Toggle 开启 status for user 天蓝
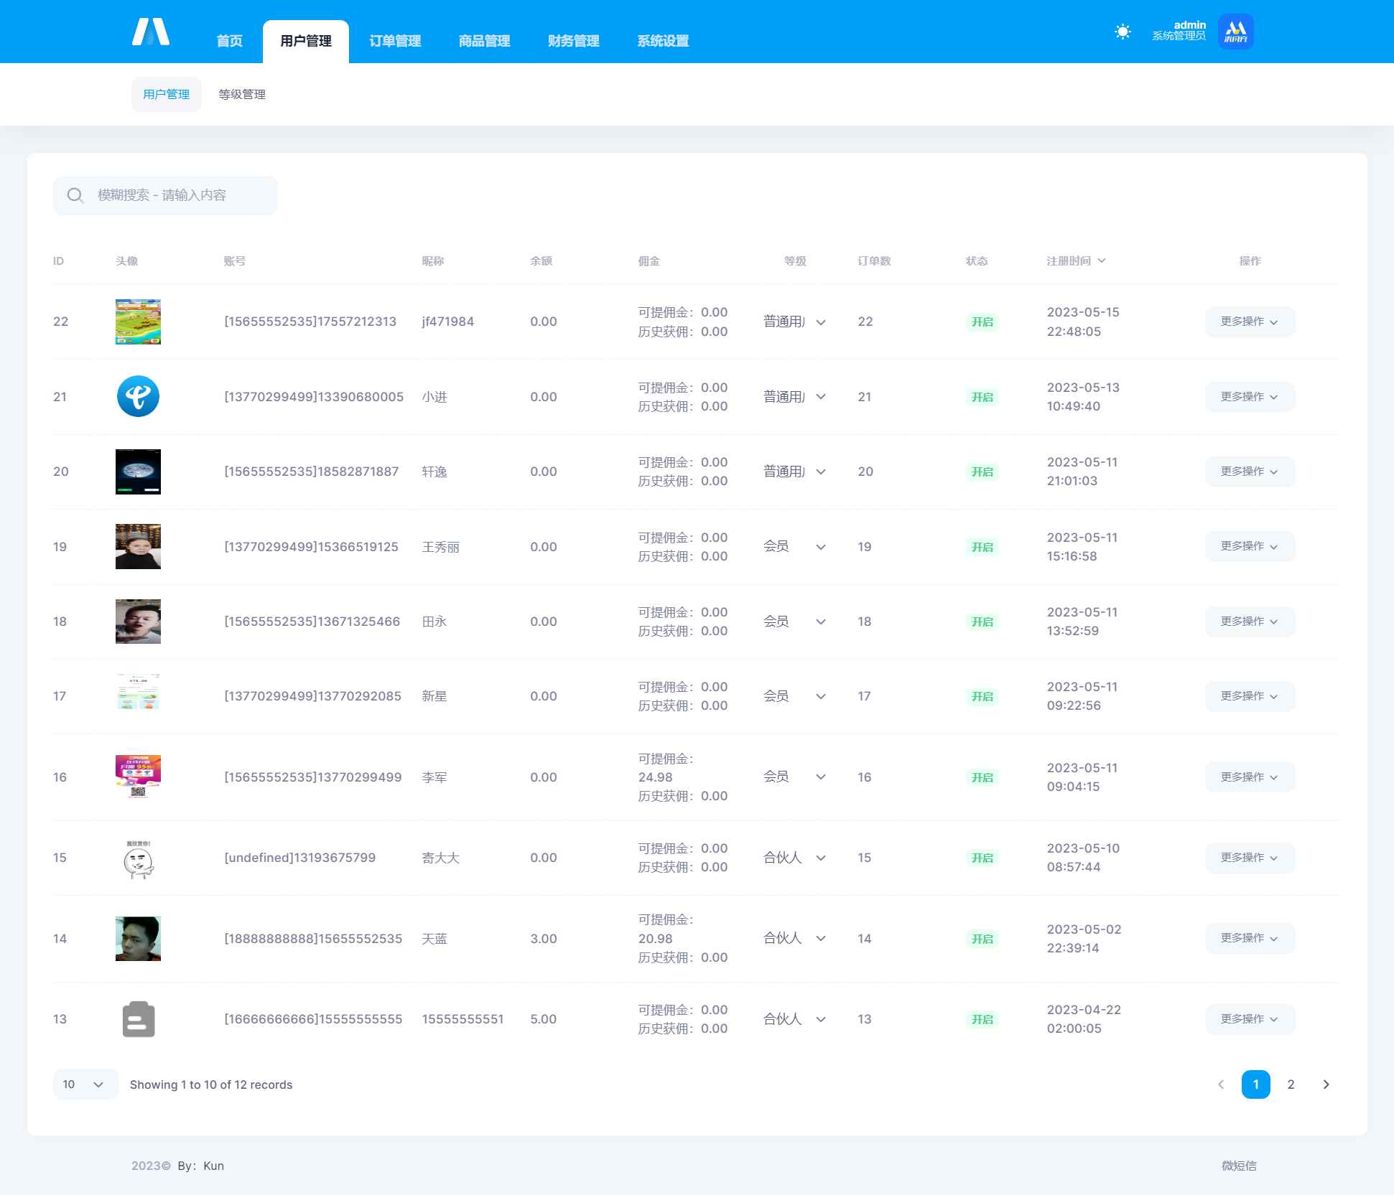The width and height of the screenshot is (1394, 1195). [982, 939]
